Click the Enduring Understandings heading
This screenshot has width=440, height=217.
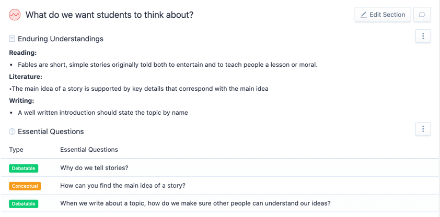click(x=61, y=39)
